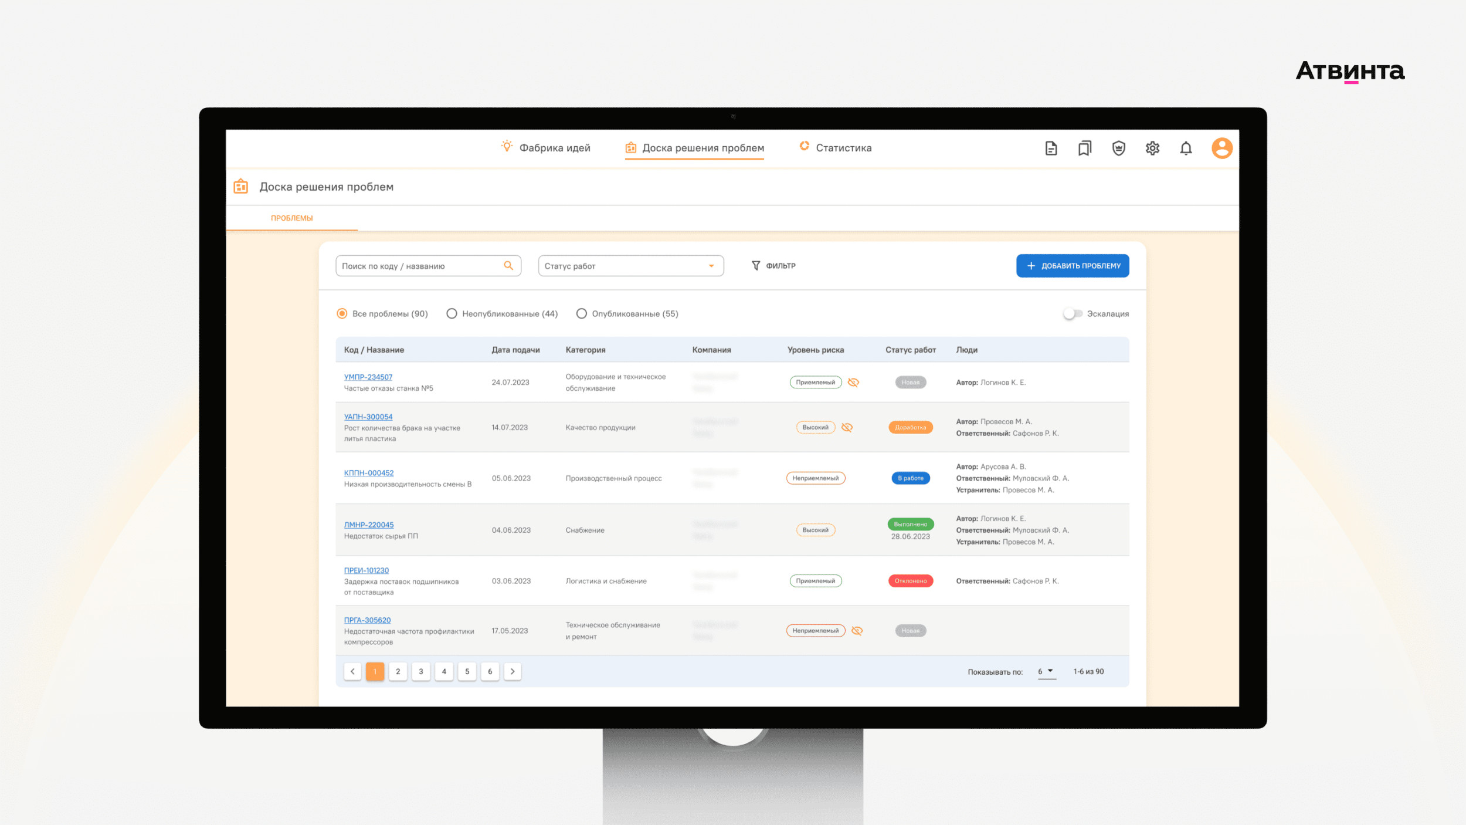This screenshot has height=825, width=1466.
Task: Select Неопубликованные (44) radio button
Action: pyautogui.click(x=452, y=314)
